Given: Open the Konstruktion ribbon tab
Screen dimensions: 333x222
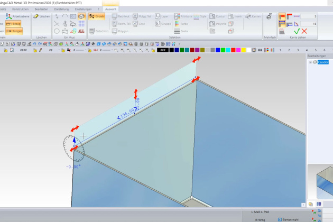Looking at the screenshot, I should 20,9.
